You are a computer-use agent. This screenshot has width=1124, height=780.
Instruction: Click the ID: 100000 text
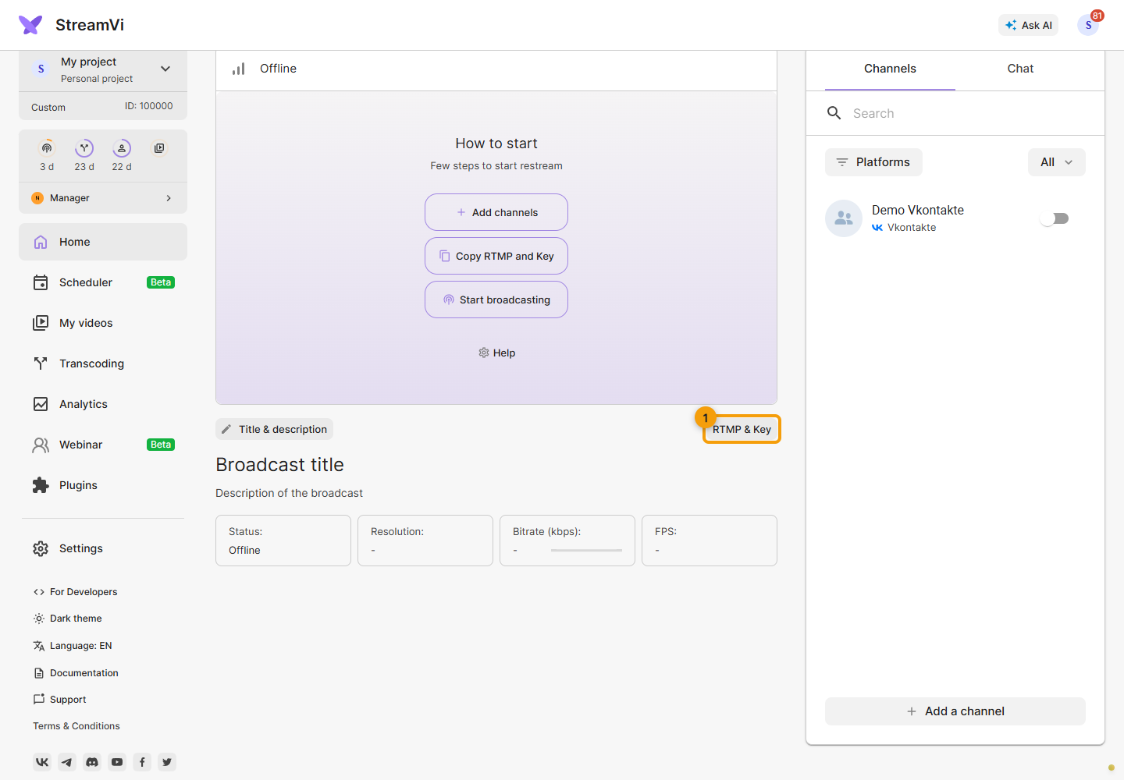(149, 106)
